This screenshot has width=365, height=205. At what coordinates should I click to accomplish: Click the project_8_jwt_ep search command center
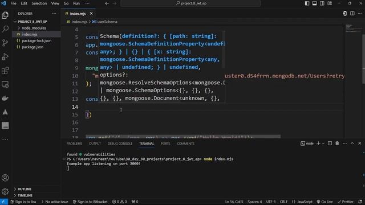pos(191,3)
